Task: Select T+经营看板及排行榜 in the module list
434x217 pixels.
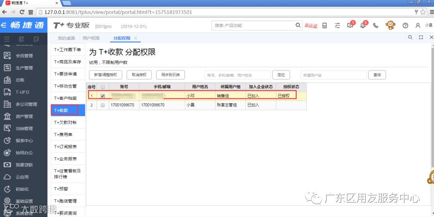Action: (68, 174)
